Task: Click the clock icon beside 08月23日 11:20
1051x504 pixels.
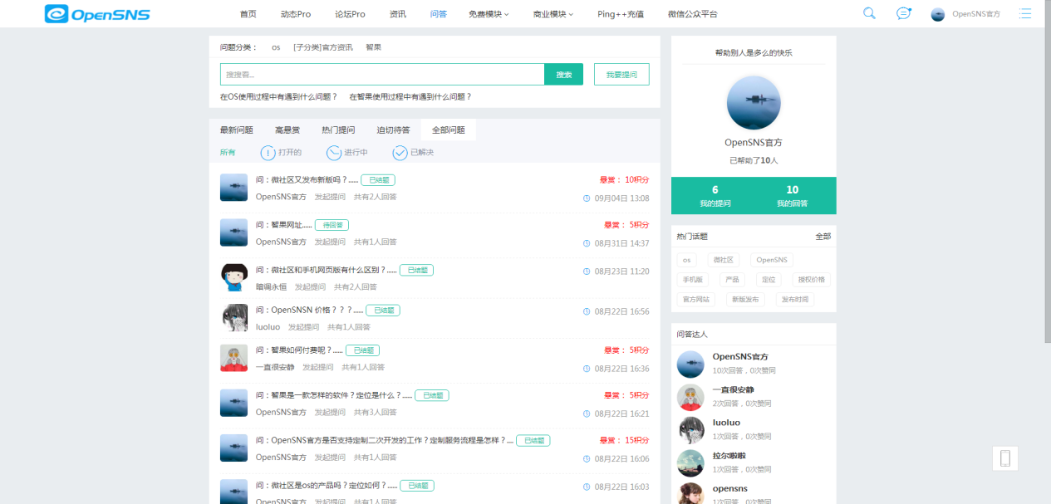Action: tap(587, 272)
